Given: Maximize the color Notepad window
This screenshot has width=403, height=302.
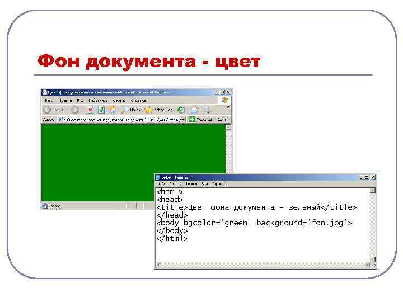Looking at the screenshot, I should [x=367, y=177].
